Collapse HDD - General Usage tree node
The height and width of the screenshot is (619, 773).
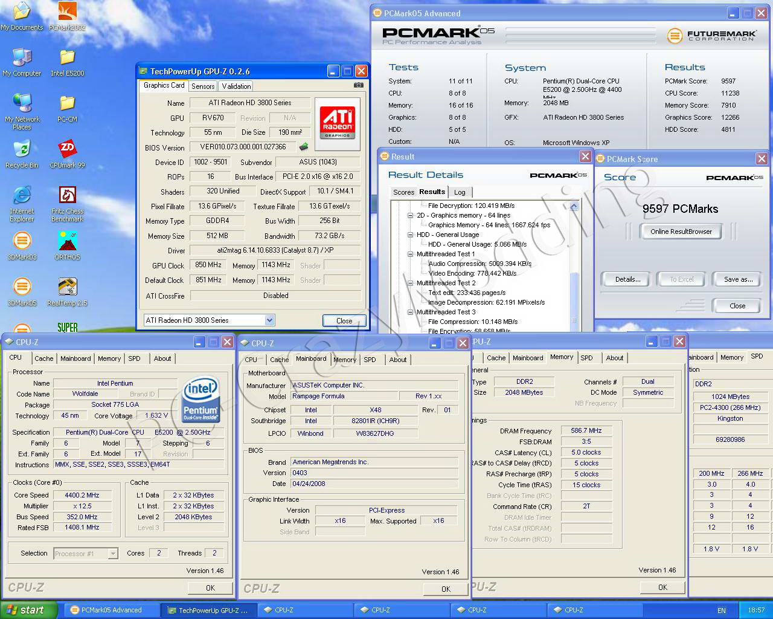[411, 235]
